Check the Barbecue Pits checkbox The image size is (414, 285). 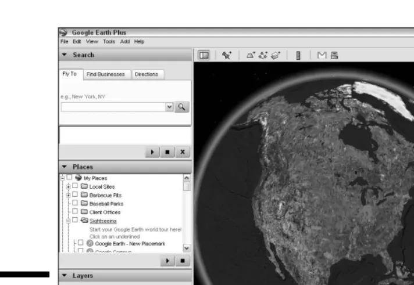[75, 194]
